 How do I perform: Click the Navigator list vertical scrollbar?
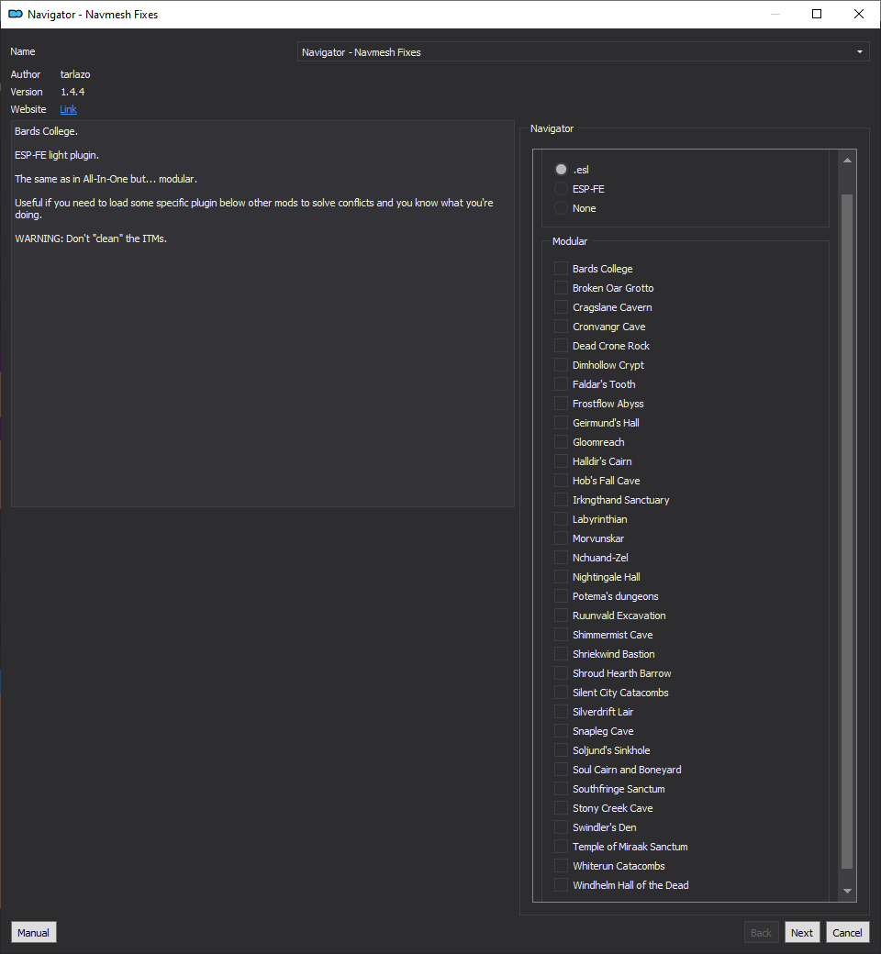point(847,531)
